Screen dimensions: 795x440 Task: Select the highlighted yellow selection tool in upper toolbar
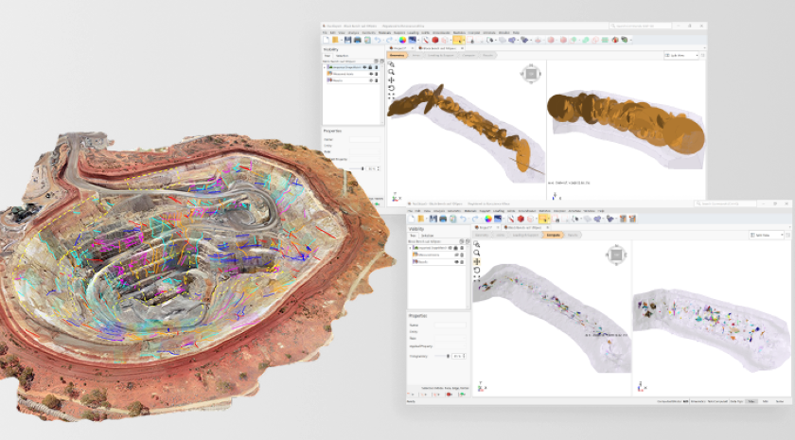pyautogui.click(x=459, y=40)
